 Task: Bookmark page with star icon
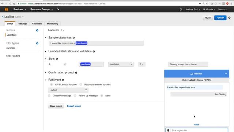coord(207,3)
